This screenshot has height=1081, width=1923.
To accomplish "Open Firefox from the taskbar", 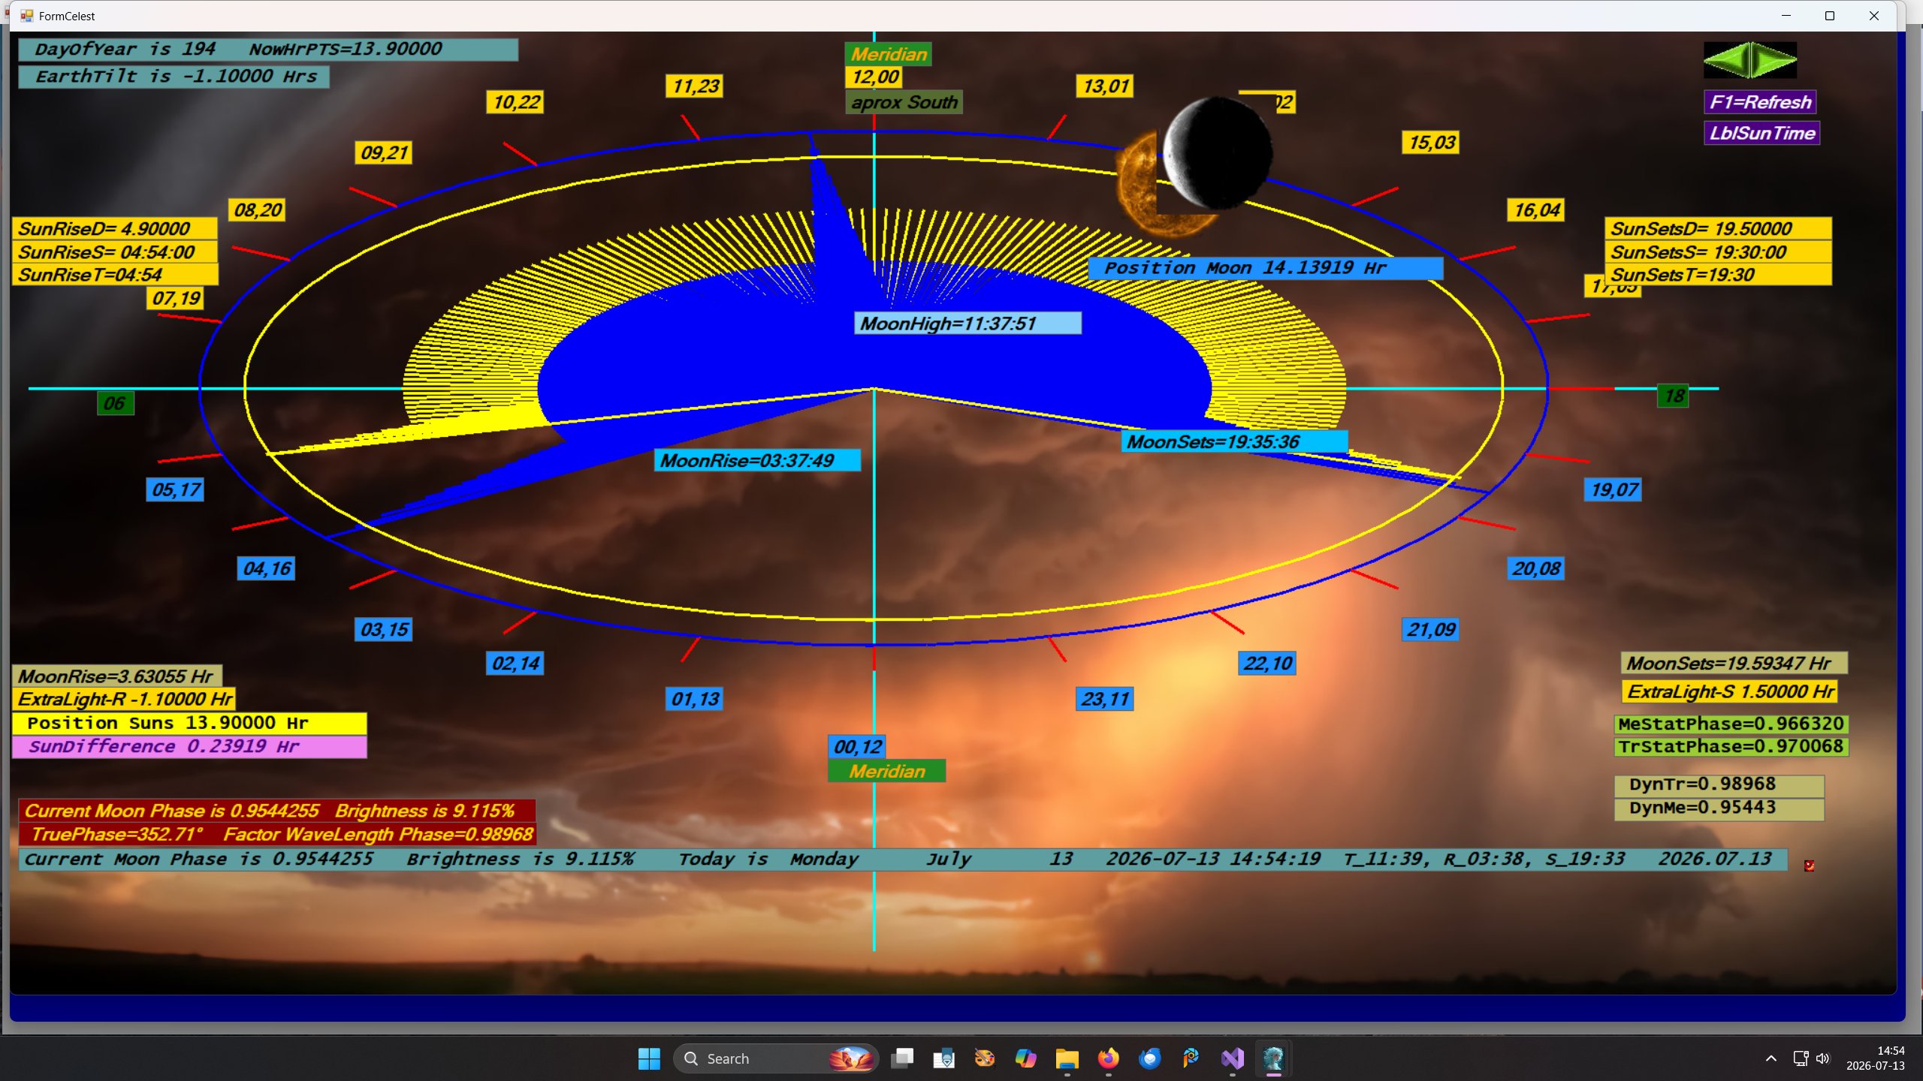I will 1108,1058.
